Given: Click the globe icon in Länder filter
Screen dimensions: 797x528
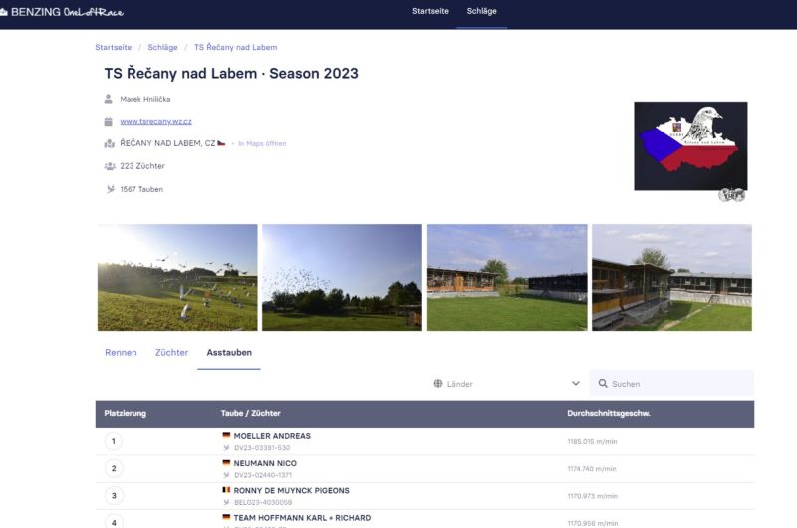Looking at the screenshot, I should point(438,384).
